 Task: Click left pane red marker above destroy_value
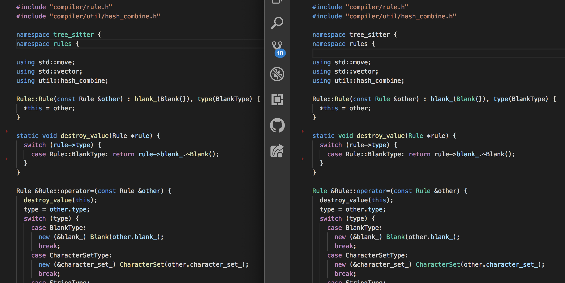(x=7, y=131)
